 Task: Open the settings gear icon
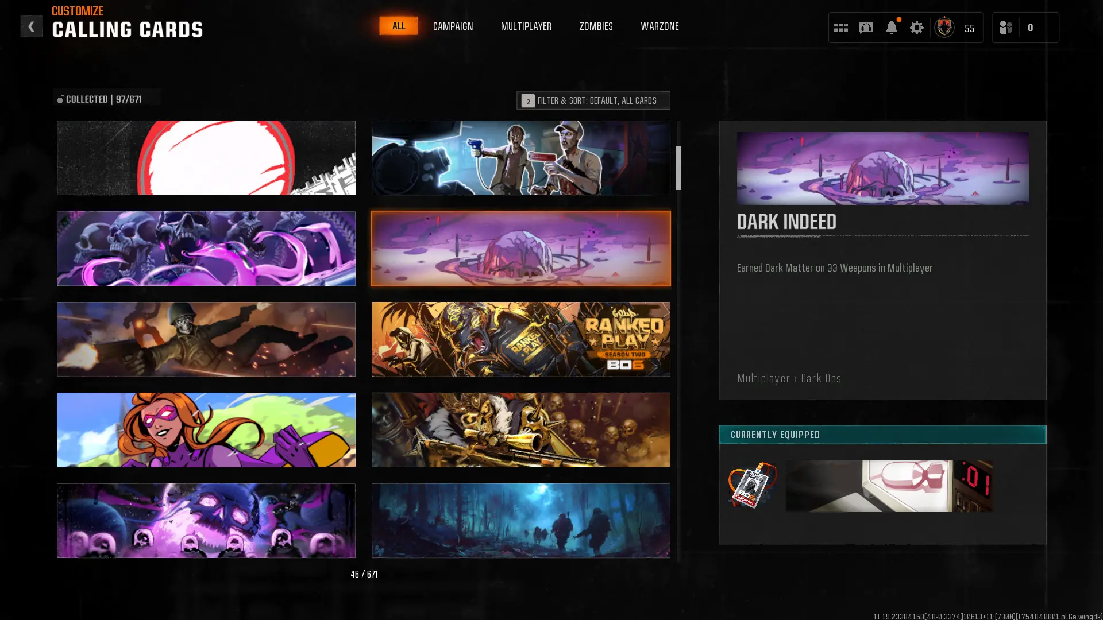916,28
